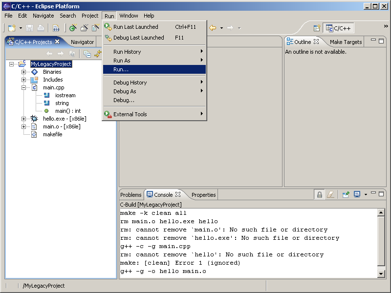Click the console scrollbar down arrow
The image size is (391, 293).
tap(381, 274)
